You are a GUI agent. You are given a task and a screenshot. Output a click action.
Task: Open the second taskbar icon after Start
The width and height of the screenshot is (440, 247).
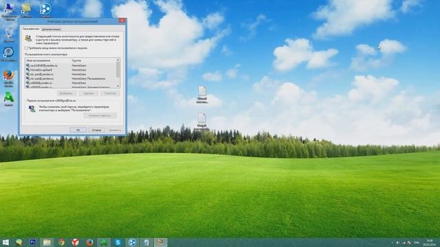coord(19,242)
